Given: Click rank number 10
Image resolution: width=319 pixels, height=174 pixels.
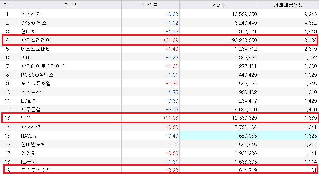Looking at the screenshot, I should pos(8,92).
